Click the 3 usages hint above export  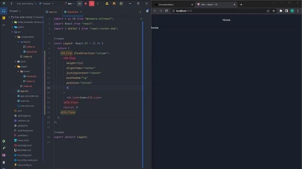pyautogui.click(x=59, y=132)
